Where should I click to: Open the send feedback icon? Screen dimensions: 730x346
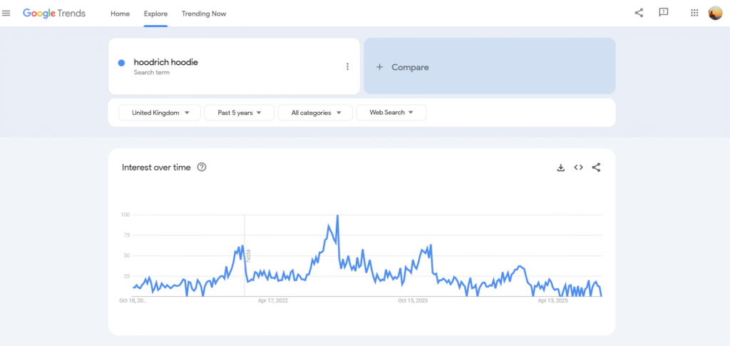[664, 13]
